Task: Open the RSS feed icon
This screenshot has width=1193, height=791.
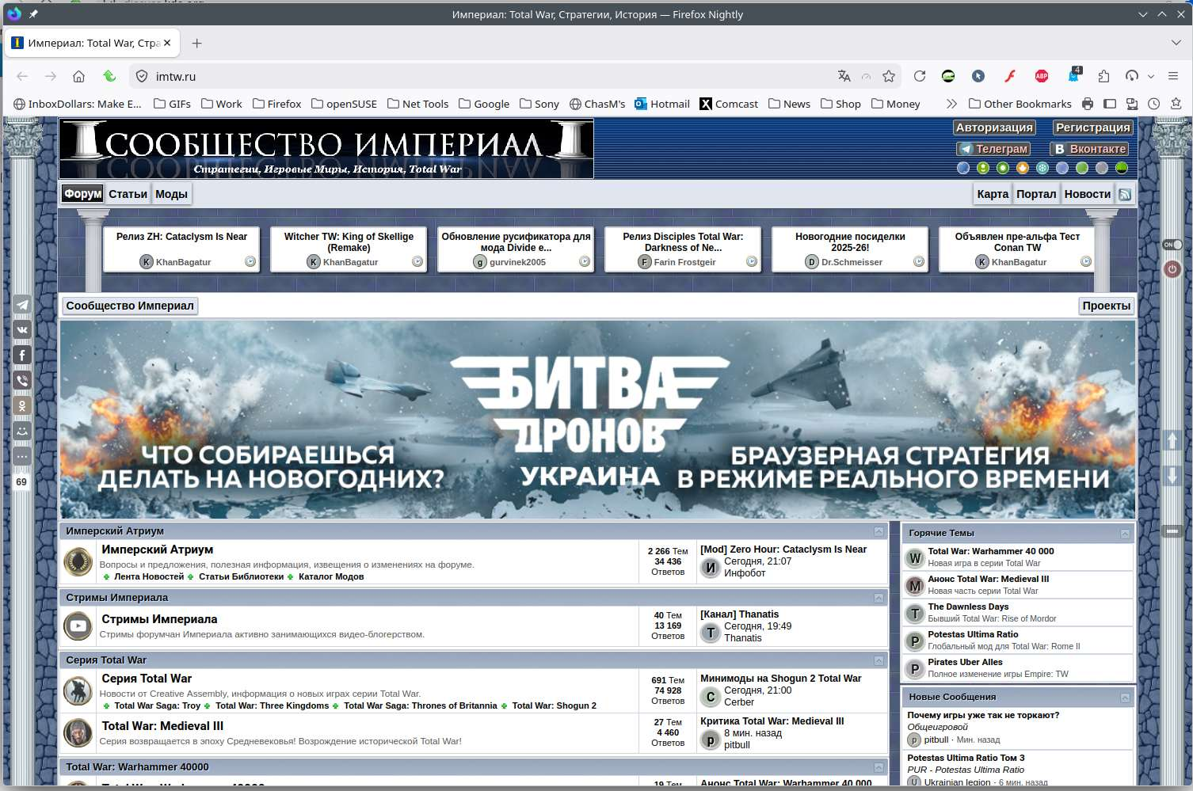Action: coord(1125,194)
